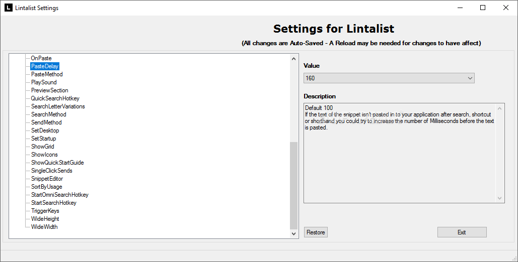The image size is (518, 262).
Task: Choose the WideHeight setting
Action: coord(45,218)
